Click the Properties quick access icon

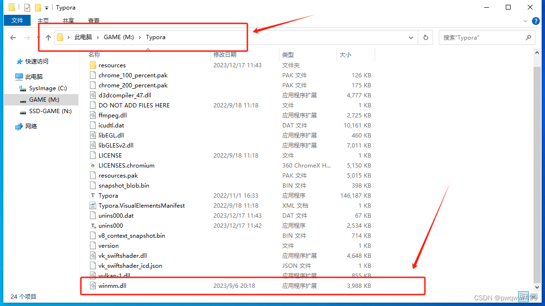click(27, 7)
